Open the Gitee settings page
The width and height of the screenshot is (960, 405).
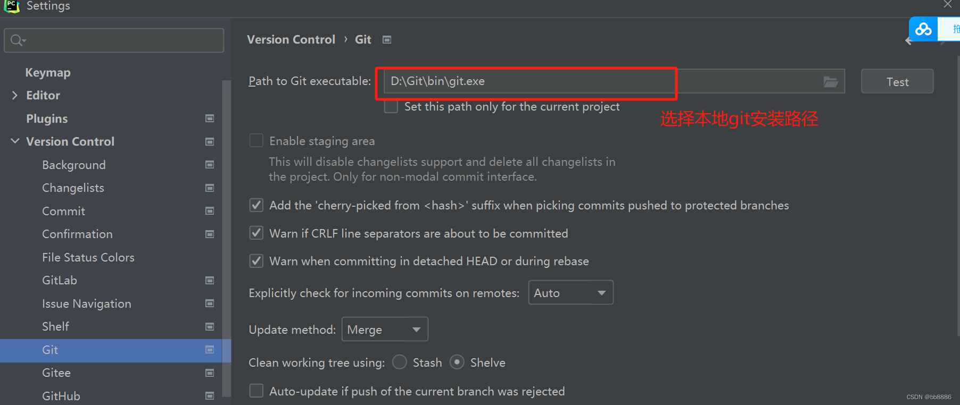(x=56, y=373)
